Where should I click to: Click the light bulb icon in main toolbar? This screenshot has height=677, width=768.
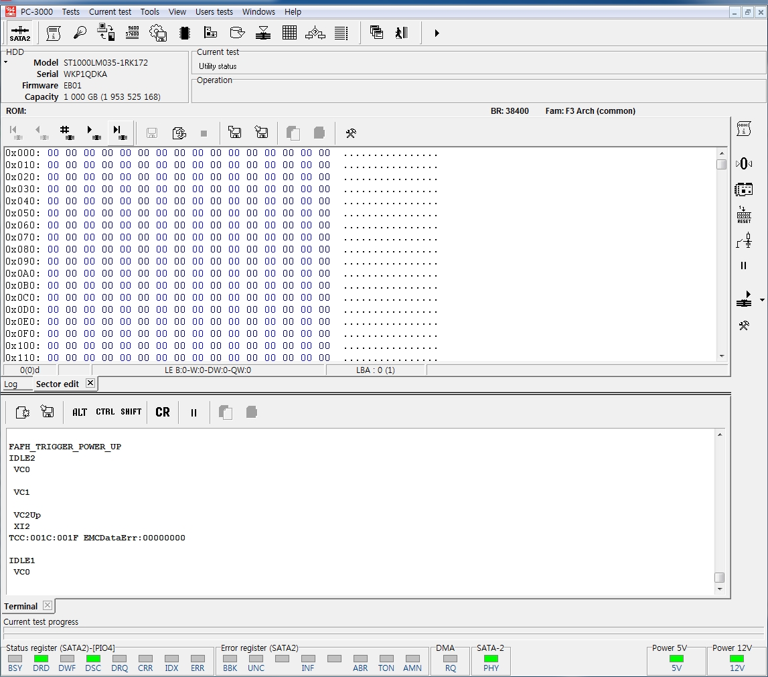(80, 33)
